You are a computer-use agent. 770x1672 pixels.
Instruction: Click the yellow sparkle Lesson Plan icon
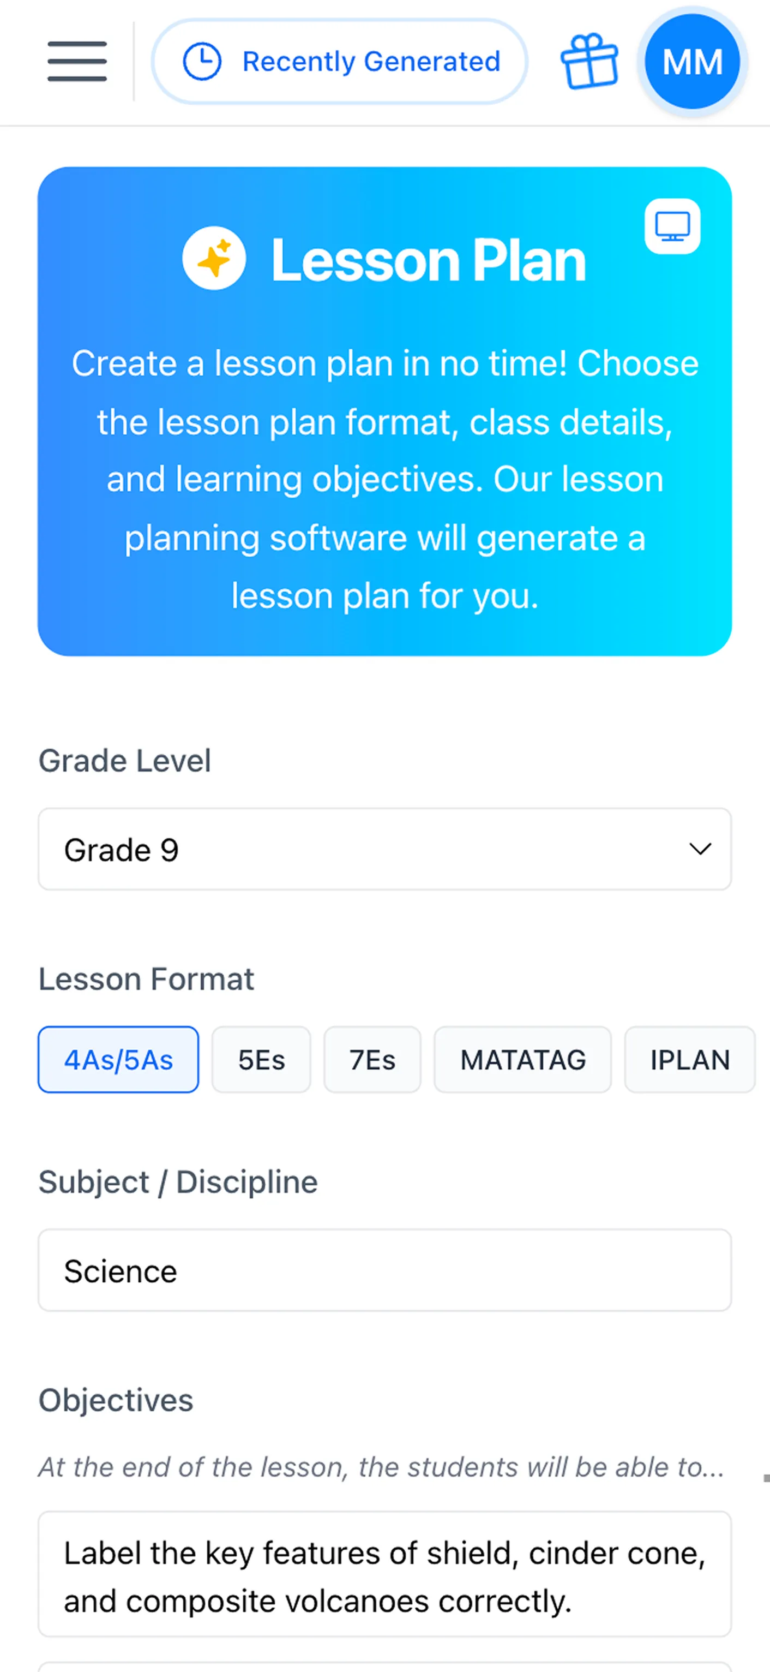tap(215, 259)
